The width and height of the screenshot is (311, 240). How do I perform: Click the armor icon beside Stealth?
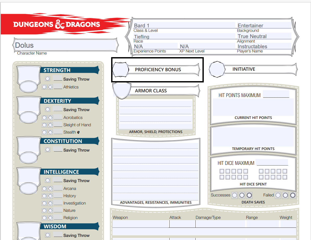[78, 132]
